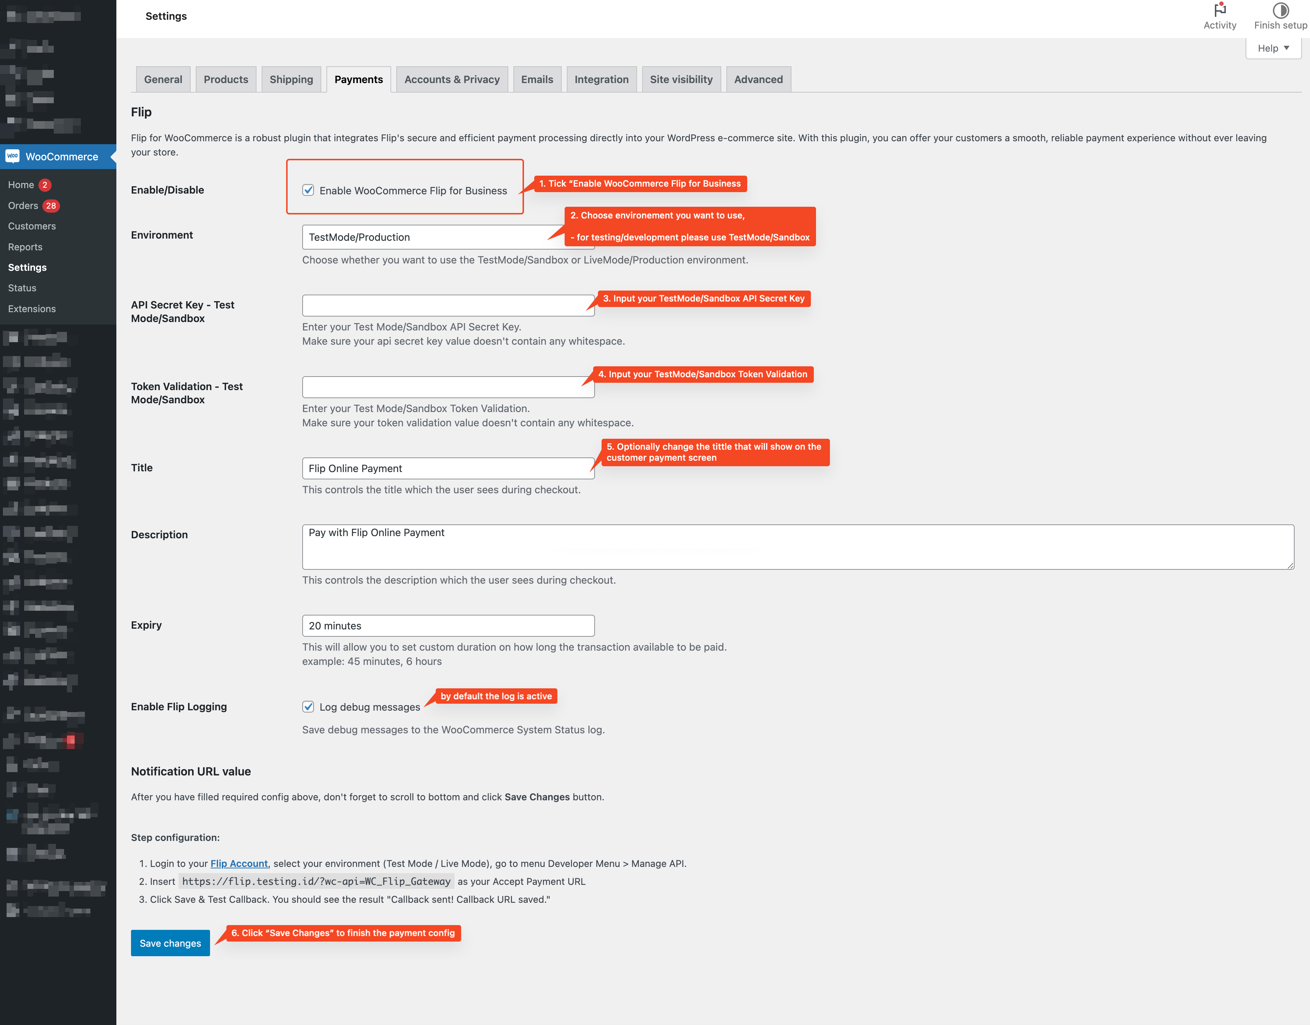Select the Integration tab
Viewport: 1310px width, 1025px height.
(601, 79)
